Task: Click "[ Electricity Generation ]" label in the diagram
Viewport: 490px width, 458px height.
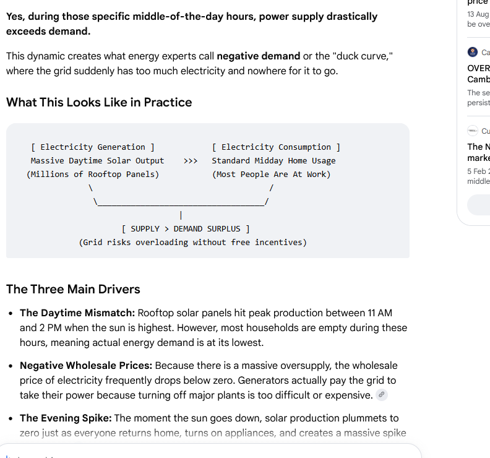Action: [x=93, y=147]
